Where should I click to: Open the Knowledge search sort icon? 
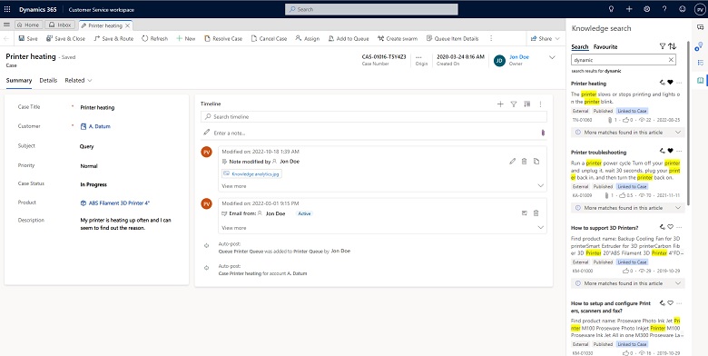pyautogui.click(x=673, y=46)
